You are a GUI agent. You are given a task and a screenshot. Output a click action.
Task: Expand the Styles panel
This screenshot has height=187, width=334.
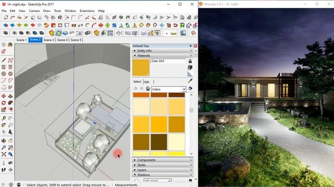pyautogui.click(x=162, y=165)
